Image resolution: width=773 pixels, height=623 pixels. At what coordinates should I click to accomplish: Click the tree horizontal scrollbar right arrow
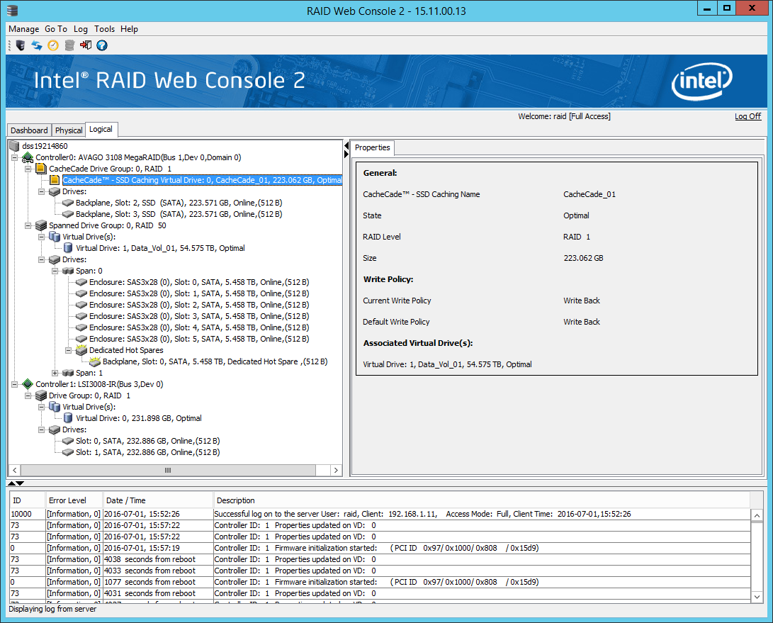pyautogui.click(x=336, y=470)
